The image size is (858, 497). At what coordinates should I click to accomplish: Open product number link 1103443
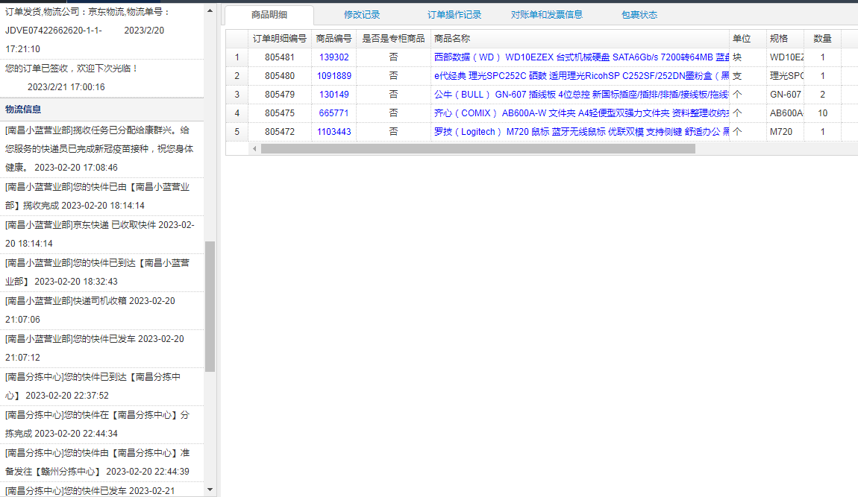click(x=334, y=132)
